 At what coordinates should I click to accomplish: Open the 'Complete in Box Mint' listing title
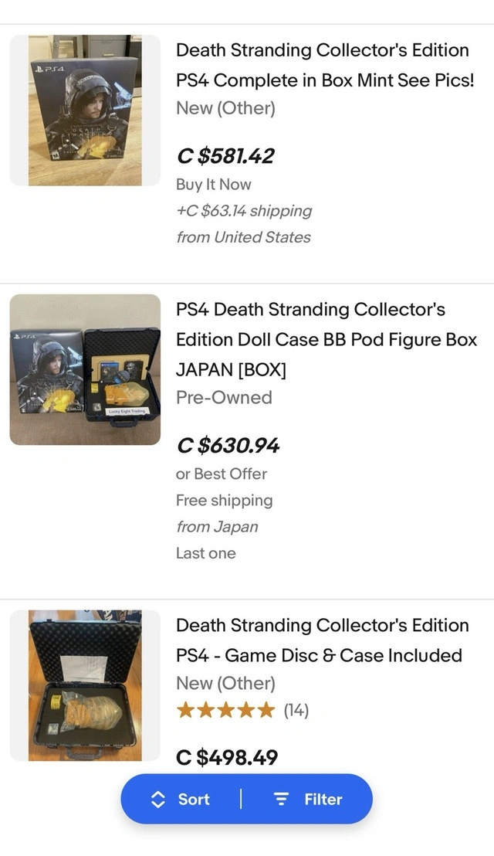tap(324, 65)
